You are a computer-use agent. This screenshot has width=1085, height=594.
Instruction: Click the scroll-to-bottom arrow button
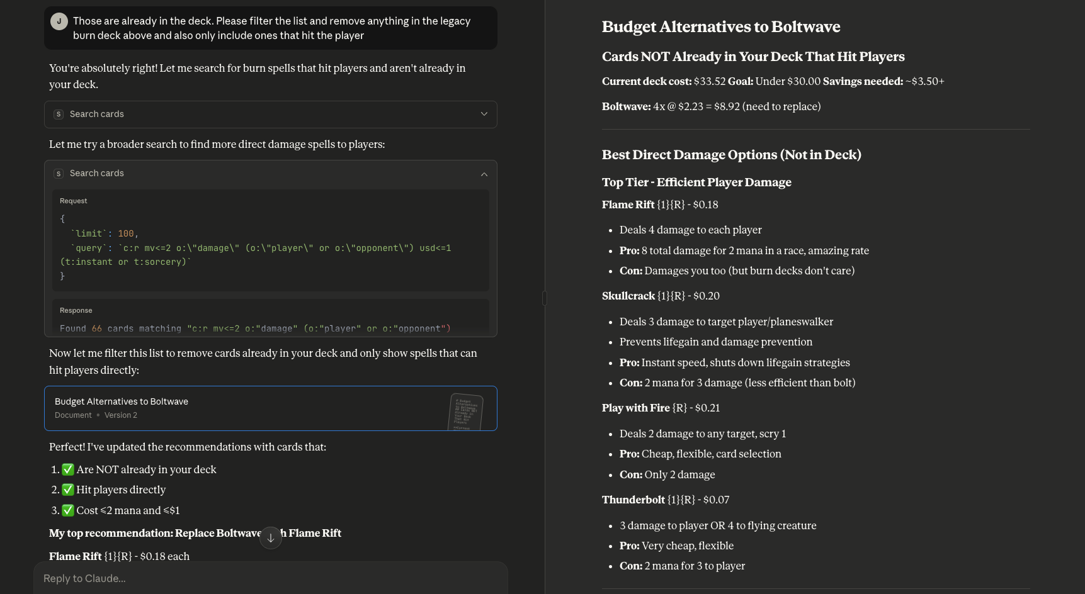tap(271, 538)
